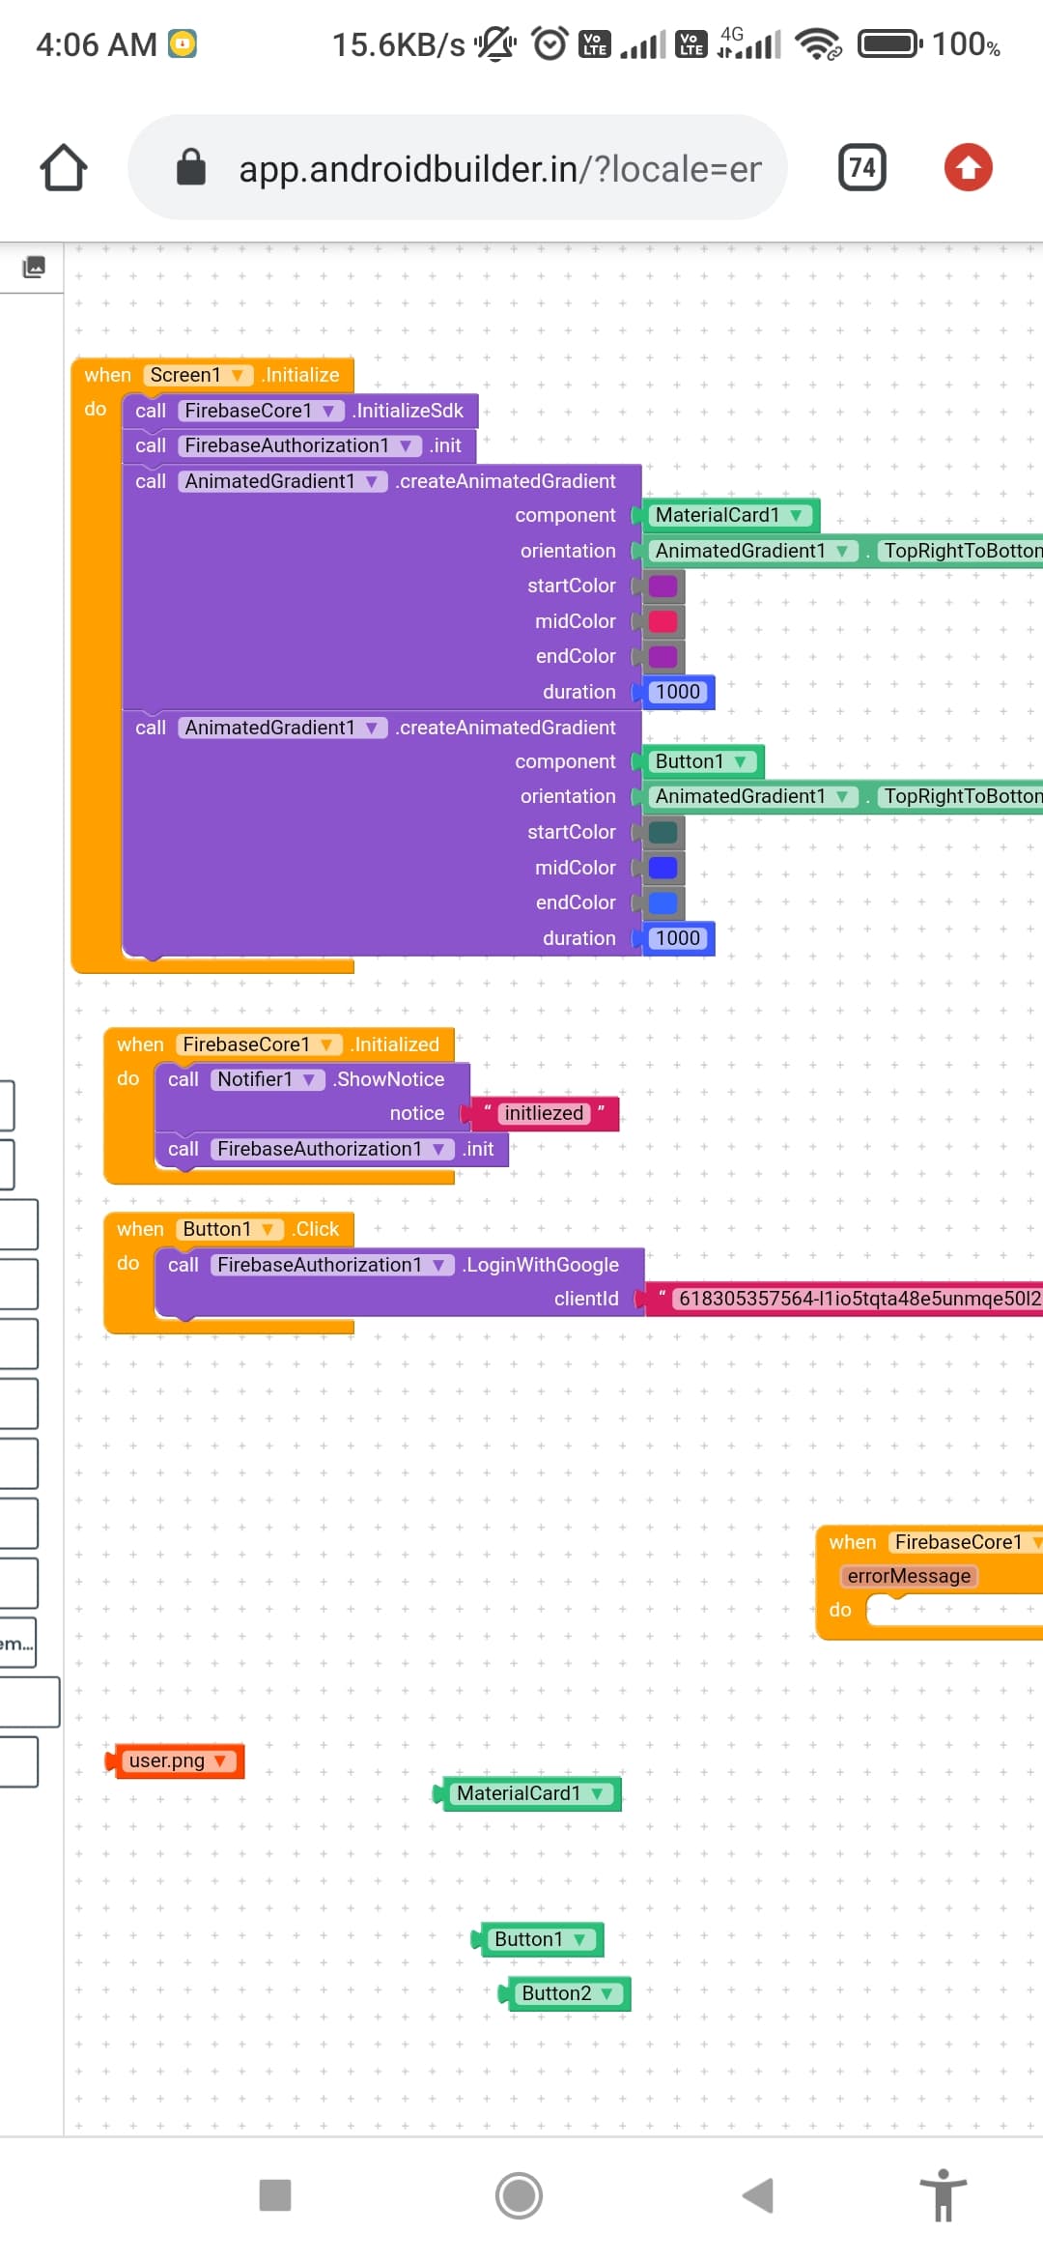Open the media image icon in sidebar
Viewport: 1043px width, 2261px height.
tap(34, 267)
